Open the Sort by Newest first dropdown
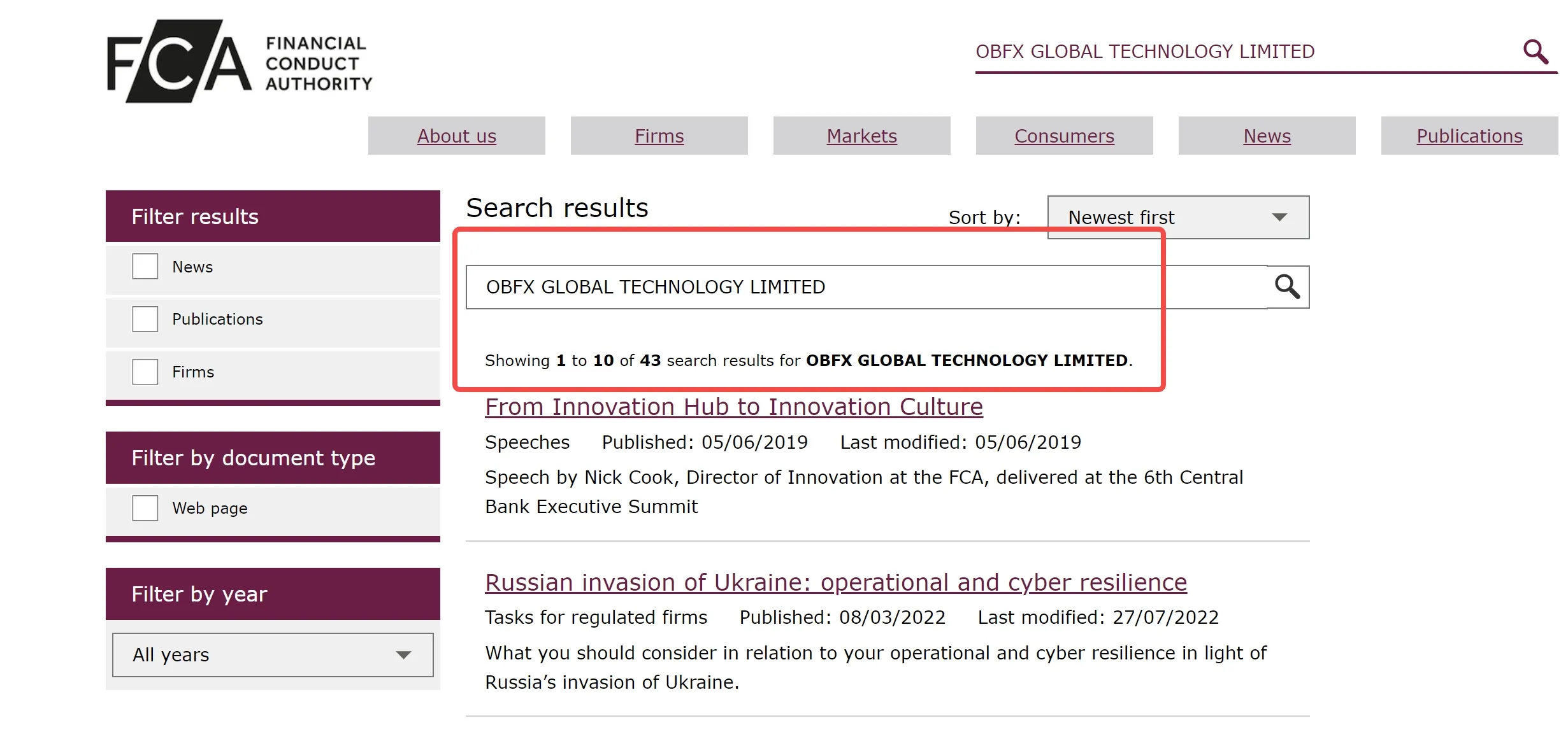Viewport: 1561px width, 732px height. coord(1178,218)
